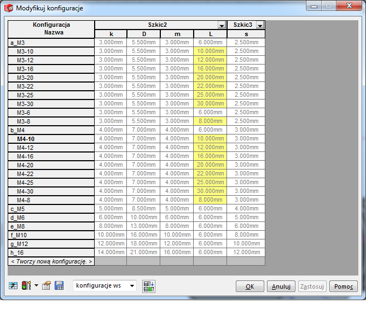This screenshot has width=366, height=328.
Task: Click the 5.000mm s value for d_M6
Action: pos(246,217)
